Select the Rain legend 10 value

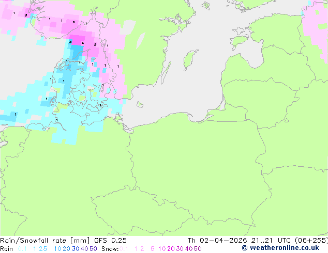pos(58,249)
